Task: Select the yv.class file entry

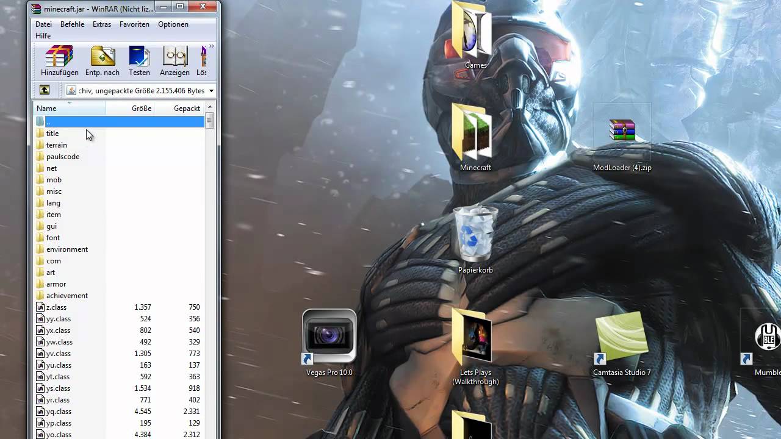Action: 52,354
